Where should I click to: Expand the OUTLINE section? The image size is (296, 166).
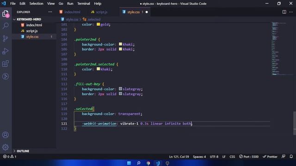(x=23, y=151)
